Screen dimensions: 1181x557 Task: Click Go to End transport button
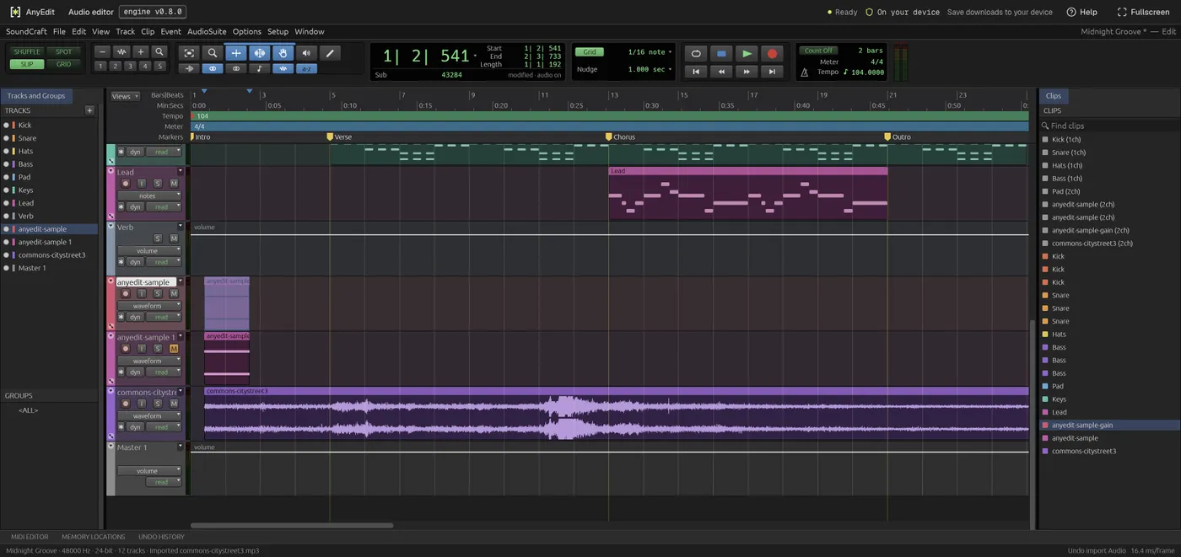pos(772,72)
